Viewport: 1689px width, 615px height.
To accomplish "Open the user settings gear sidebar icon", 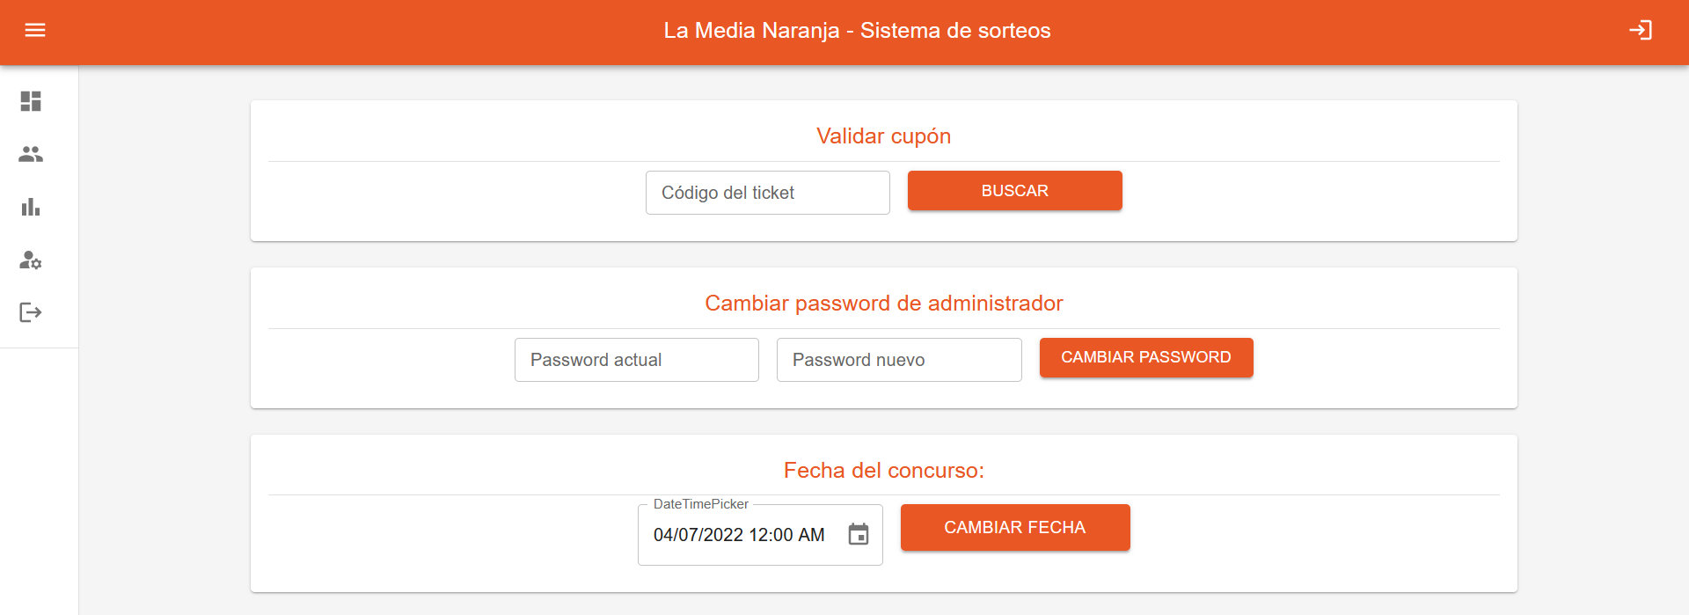I will [31, 260].
